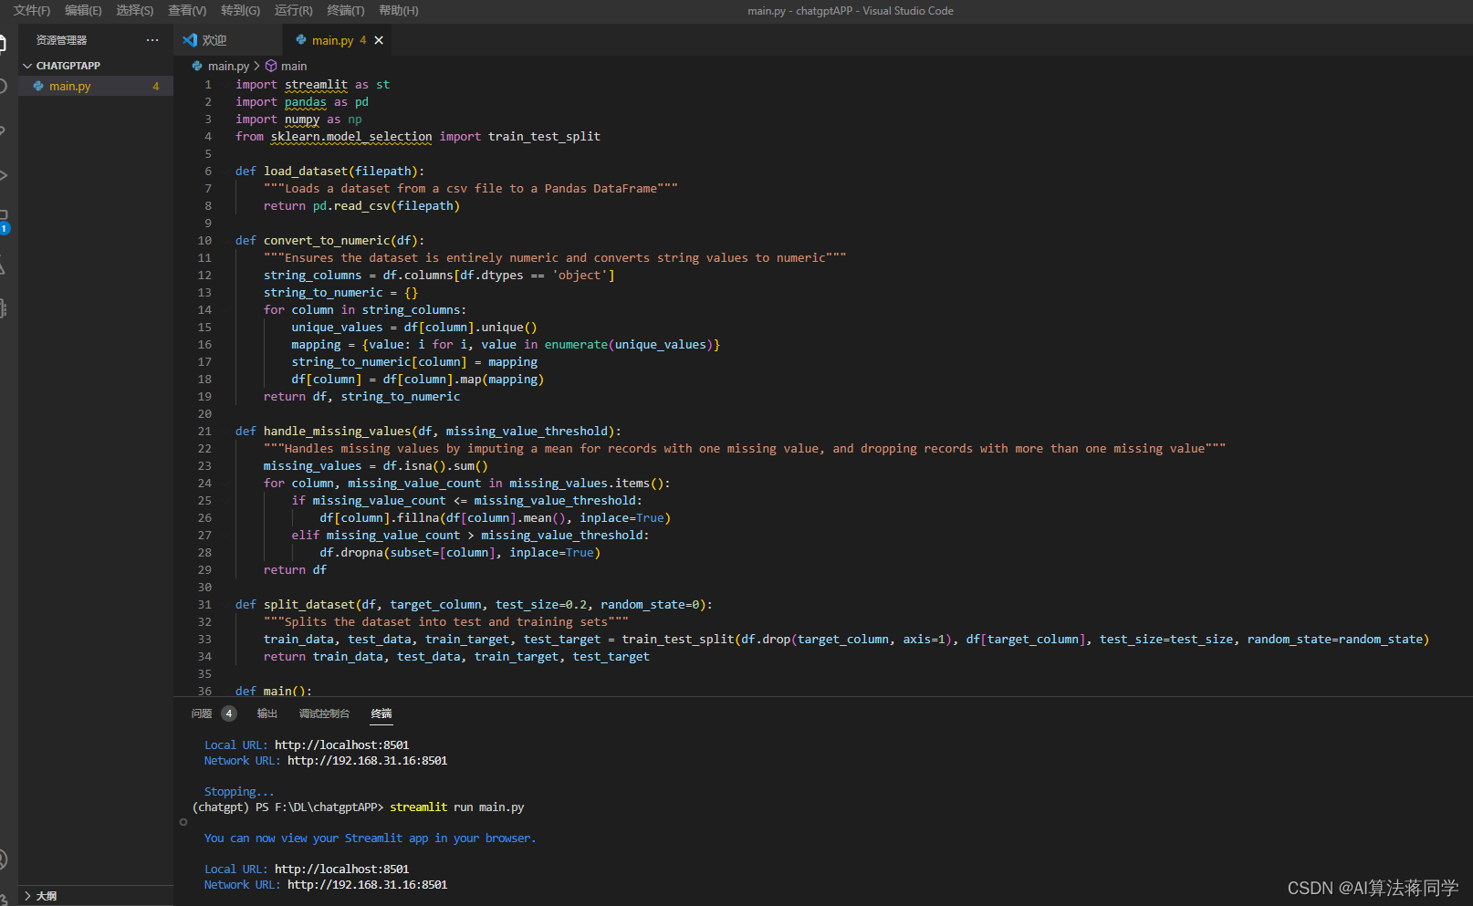The image size is (1473, 906).
Task: Click line number 21 in the gutter
Action: (x=204, y=432)
